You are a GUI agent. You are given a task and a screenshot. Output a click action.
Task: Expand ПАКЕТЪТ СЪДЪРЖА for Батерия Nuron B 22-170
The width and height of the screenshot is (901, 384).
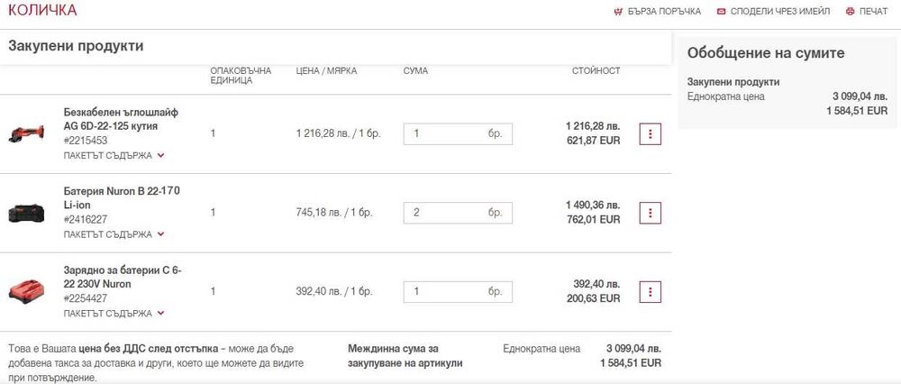(114, 234)
